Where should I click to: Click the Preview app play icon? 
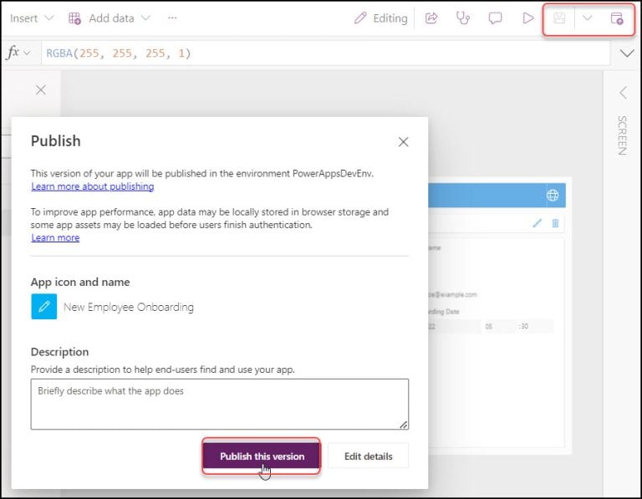pyautogui.click(x=527, y=18)
